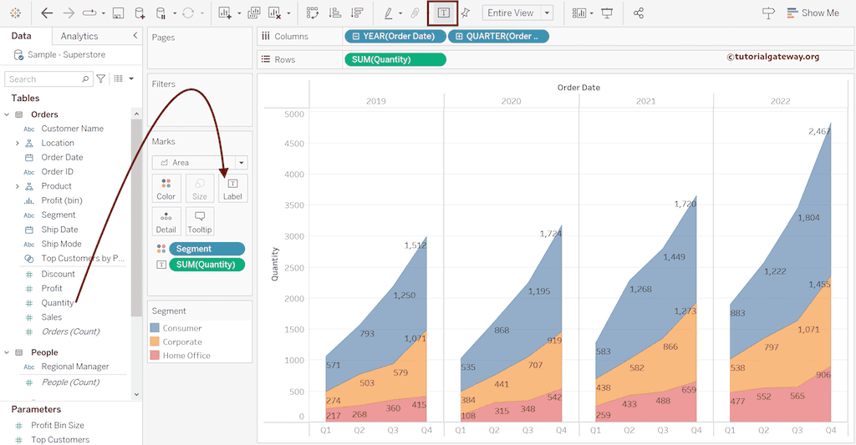Sort ascending using the toolbar icon
The width and height of the screenshot is (856, 445).
(x=335, y=13)
